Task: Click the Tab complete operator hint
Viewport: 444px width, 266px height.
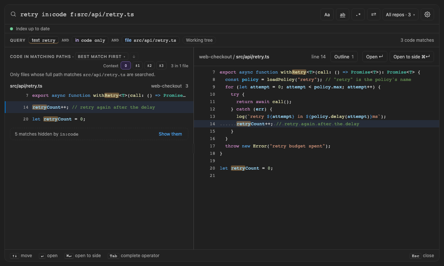Action: tap(134, 256)
